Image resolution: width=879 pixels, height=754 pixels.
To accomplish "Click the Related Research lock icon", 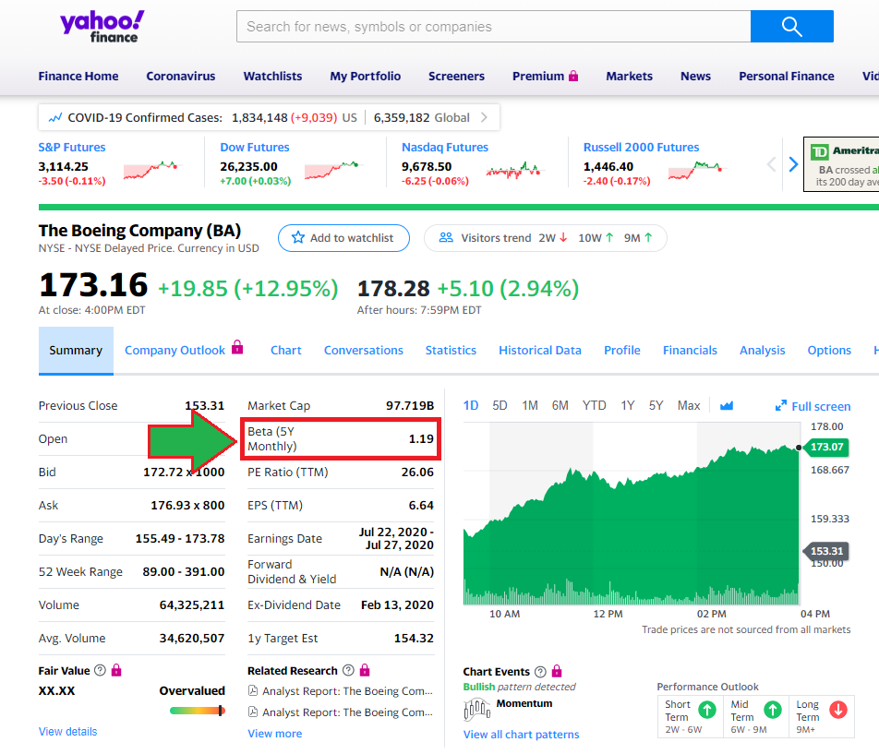I will [x=365, y=670].
